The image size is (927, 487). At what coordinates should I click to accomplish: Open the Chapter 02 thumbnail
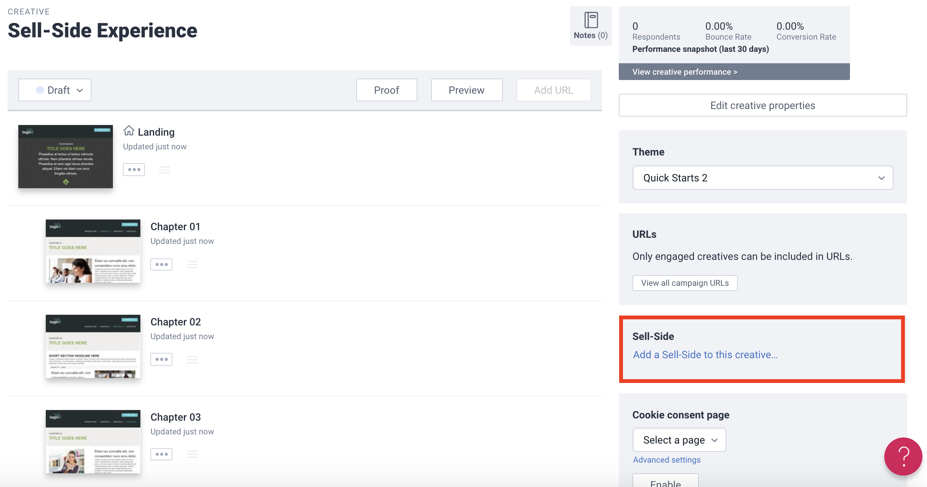coord(93,346)
